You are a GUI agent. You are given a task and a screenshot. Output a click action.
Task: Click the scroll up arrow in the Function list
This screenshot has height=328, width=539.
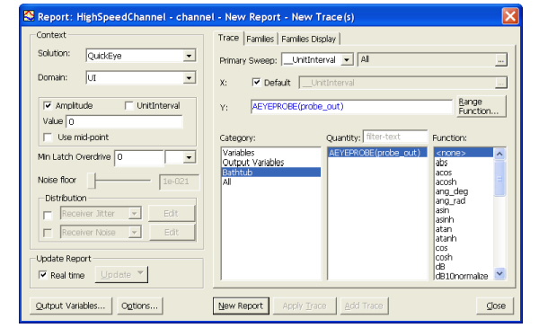(x=499, y=154)
